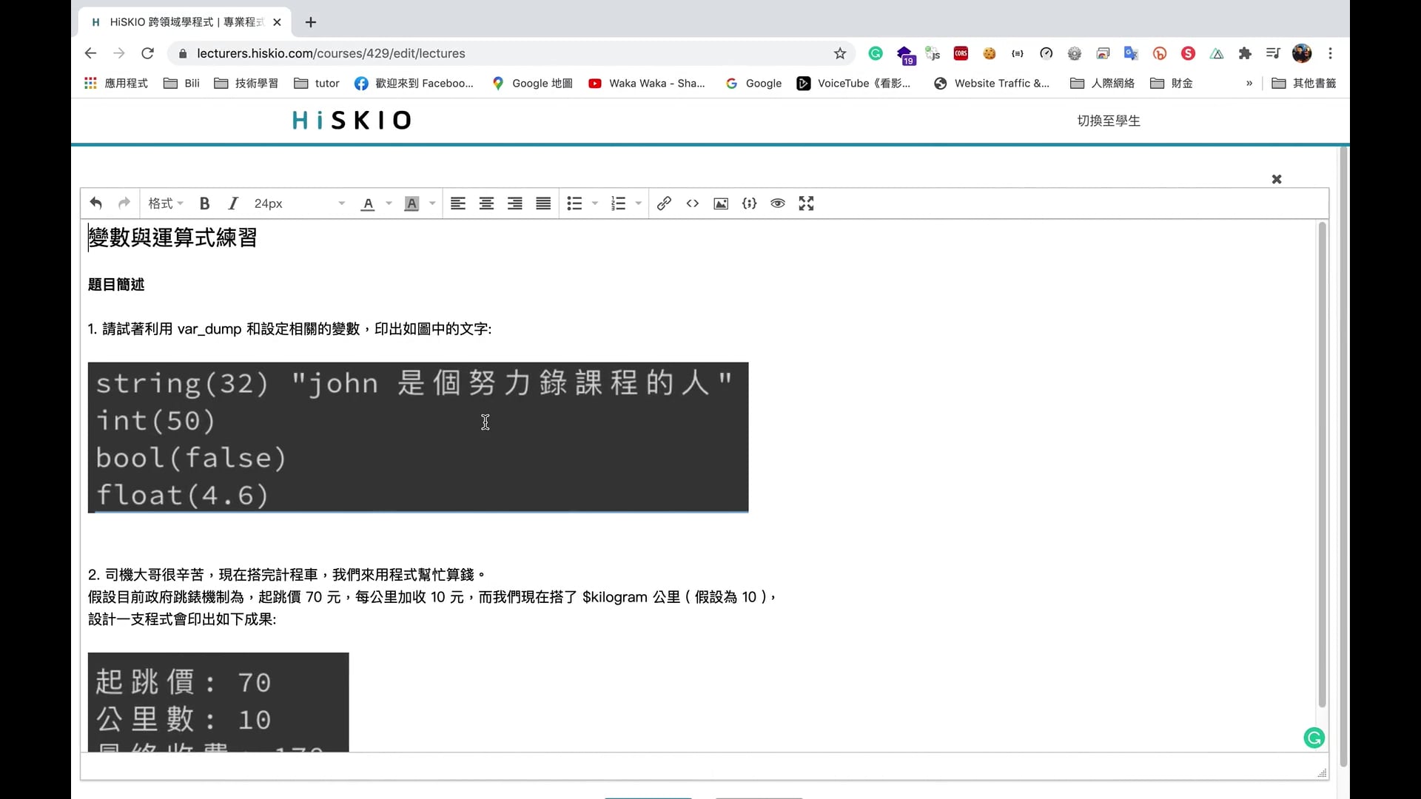Open the 格式 paragraph format dropdown
The width and height of the screenshot is (1421, 799).
pyautogui.click(x=164, y=203)
